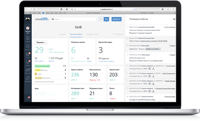The width and height of the screenshot is (200, 121).
Task: Switch filter toggle to Мои
Action: click(x=101, y=19)
